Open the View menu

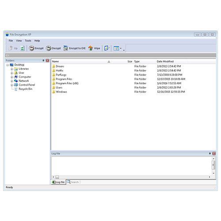[x=19, y=41]
